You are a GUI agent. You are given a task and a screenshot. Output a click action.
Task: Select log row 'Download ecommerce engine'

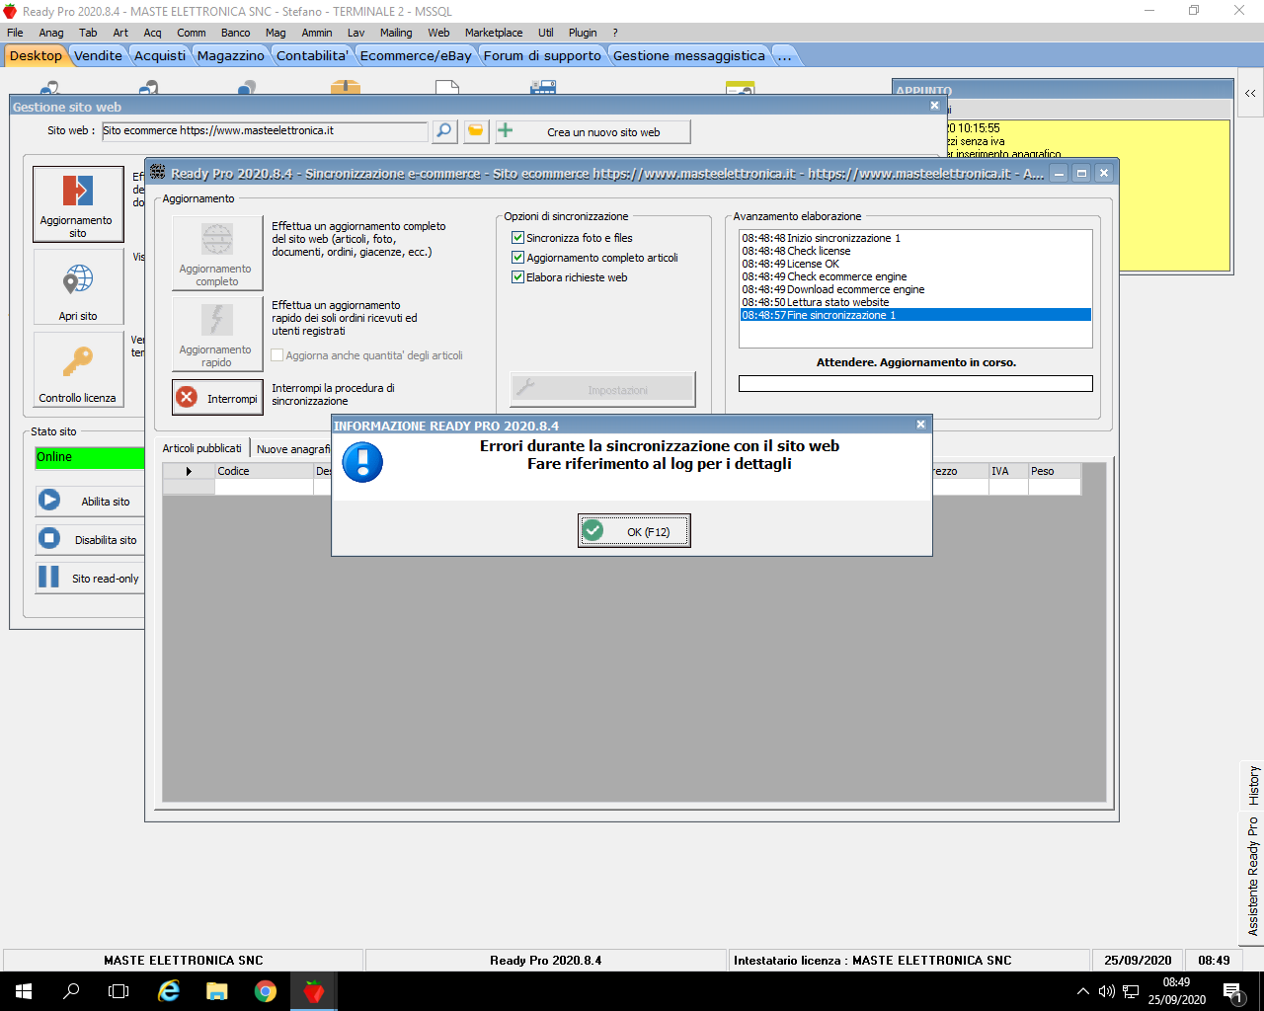click(x=915, y=289)
